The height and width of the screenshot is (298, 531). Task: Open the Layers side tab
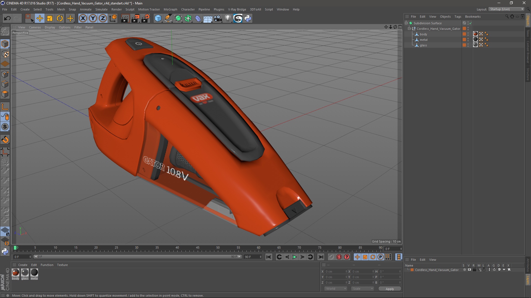coord(528,280)
